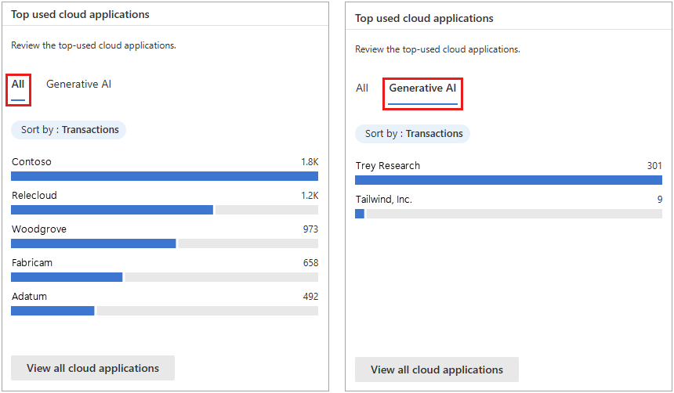The width and height of the screenshot is (674, 393).
Task: Select the Trey Research application name
Action: pyautogui.click(x=388, y=166)
